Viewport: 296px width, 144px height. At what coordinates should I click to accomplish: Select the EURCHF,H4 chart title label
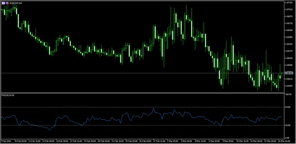tap(16, 3)
